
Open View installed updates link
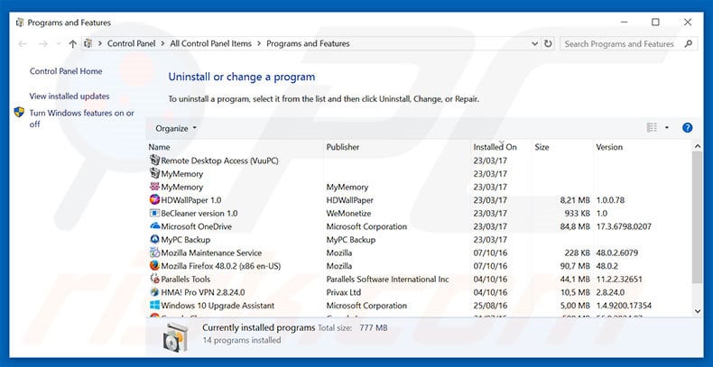coord(69,96)
